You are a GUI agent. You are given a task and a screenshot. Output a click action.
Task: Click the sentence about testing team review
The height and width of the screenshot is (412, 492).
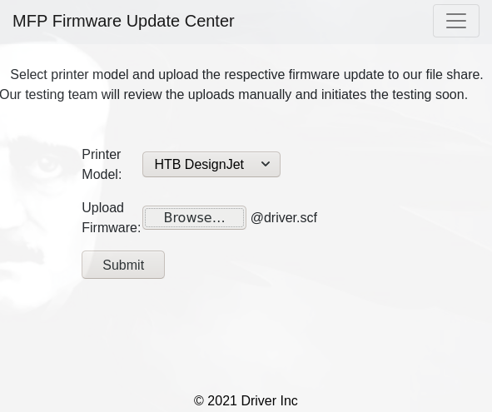click(234, 94)
